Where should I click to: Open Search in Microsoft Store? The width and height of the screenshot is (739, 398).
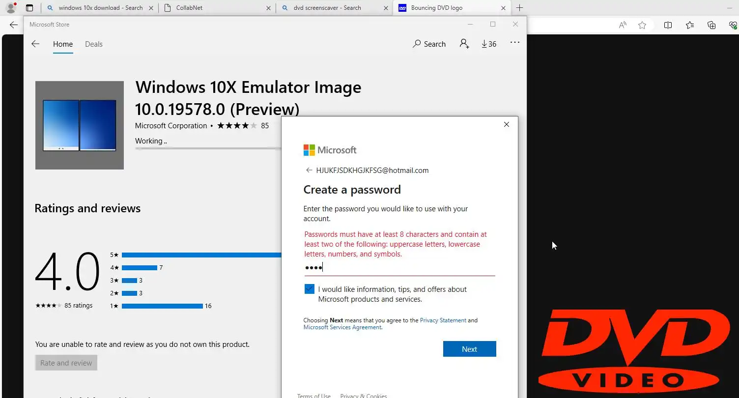[429, 44]
